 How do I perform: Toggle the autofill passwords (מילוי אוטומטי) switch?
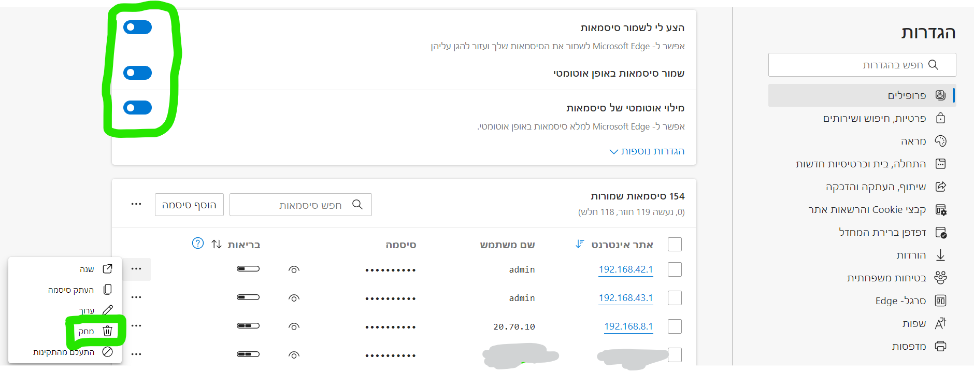tap(137, 107)
